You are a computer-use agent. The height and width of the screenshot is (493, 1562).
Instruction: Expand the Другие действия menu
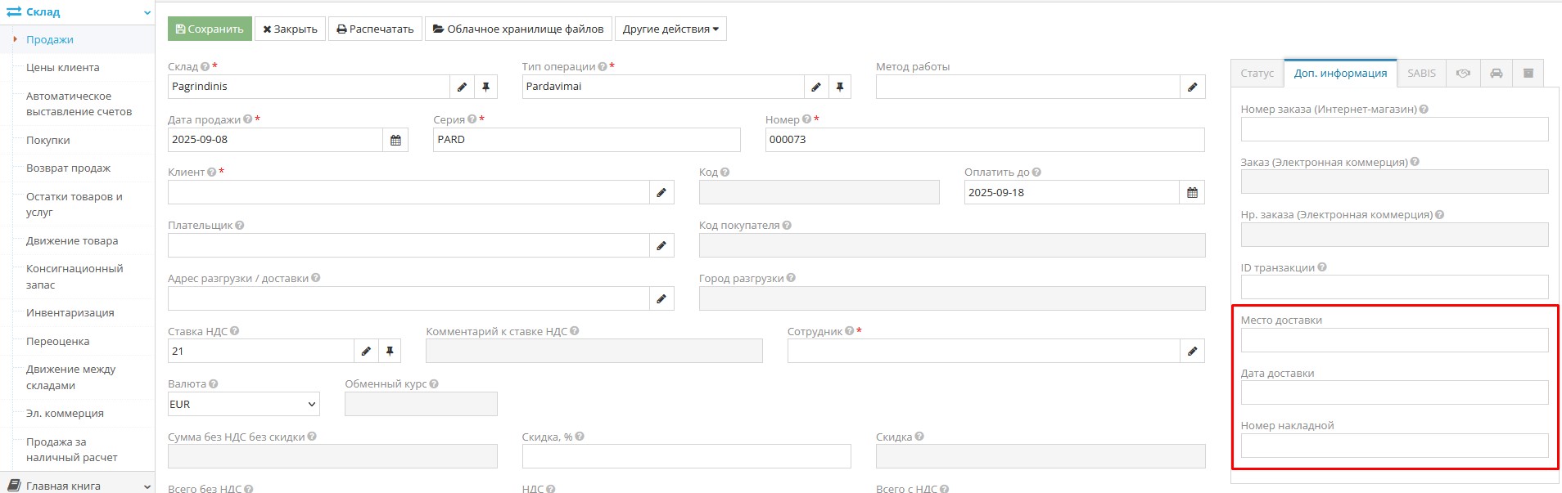670,29
